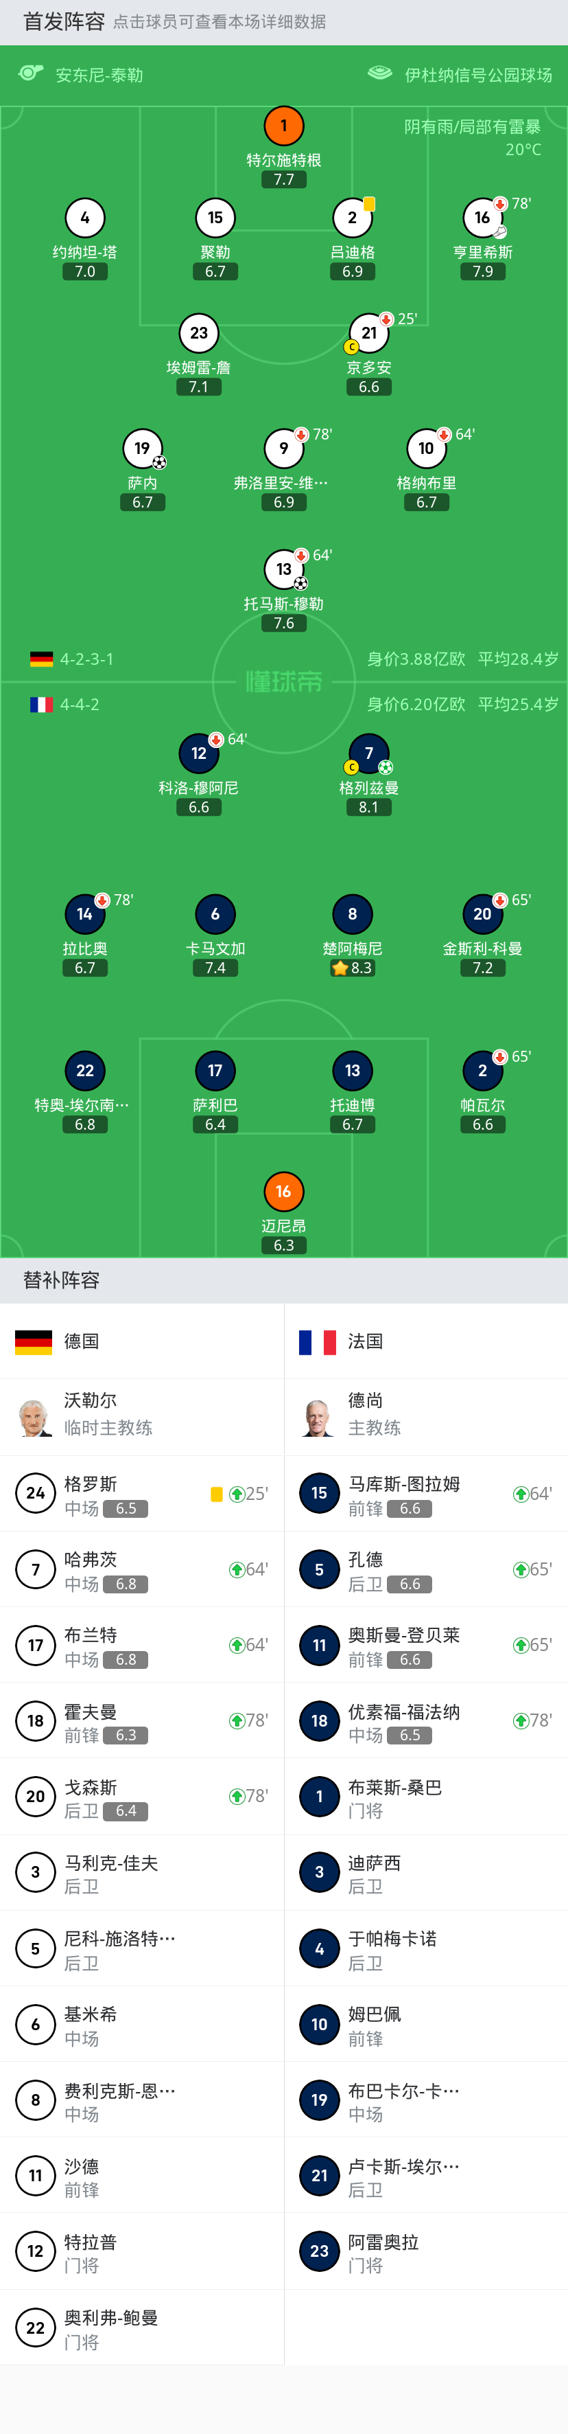Open player 13 托马斯-穆勒 details
This screenshot has width=568, height=2434.
click(x=283, y=570)
